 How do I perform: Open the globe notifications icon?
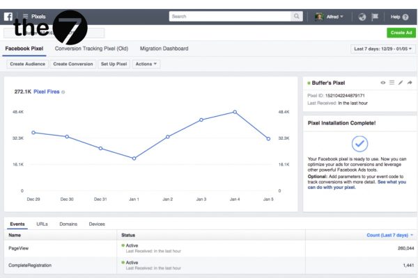pos(363,16)
